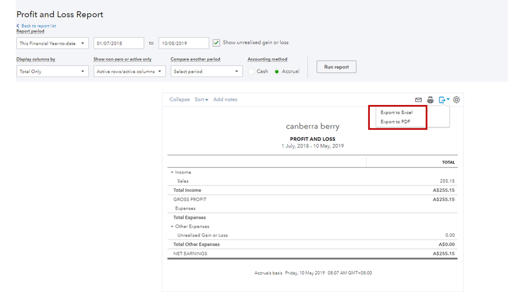Click the start date field 01/07/2018

click(119, 43)
